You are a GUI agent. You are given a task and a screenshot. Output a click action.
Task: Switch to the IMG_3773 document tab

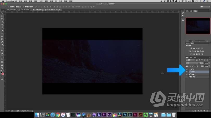pos(18,10)
